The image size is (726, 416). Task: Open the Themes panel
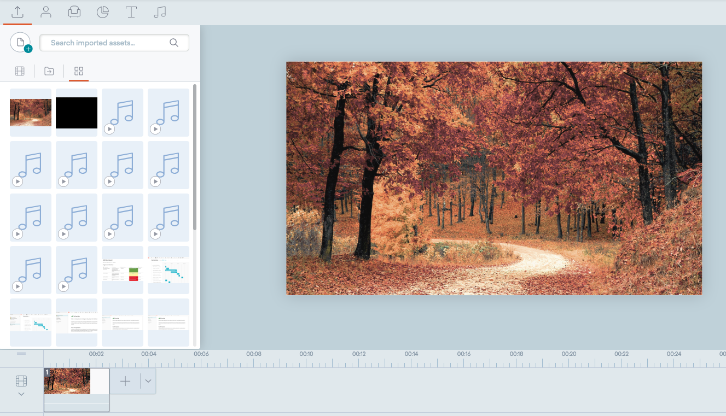102,11
